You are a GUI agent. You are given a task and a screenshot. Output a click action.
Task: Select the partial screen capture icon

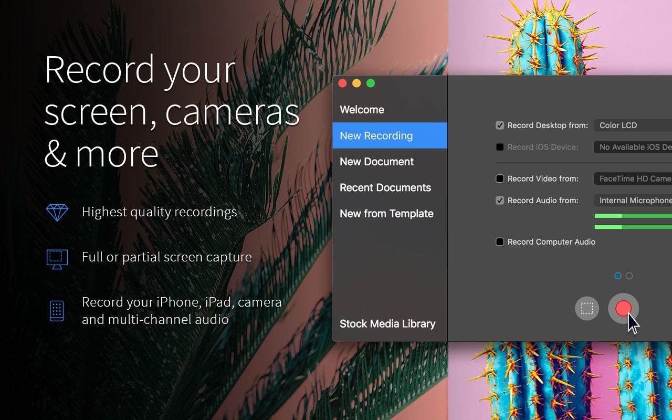(x=586, y=308)
